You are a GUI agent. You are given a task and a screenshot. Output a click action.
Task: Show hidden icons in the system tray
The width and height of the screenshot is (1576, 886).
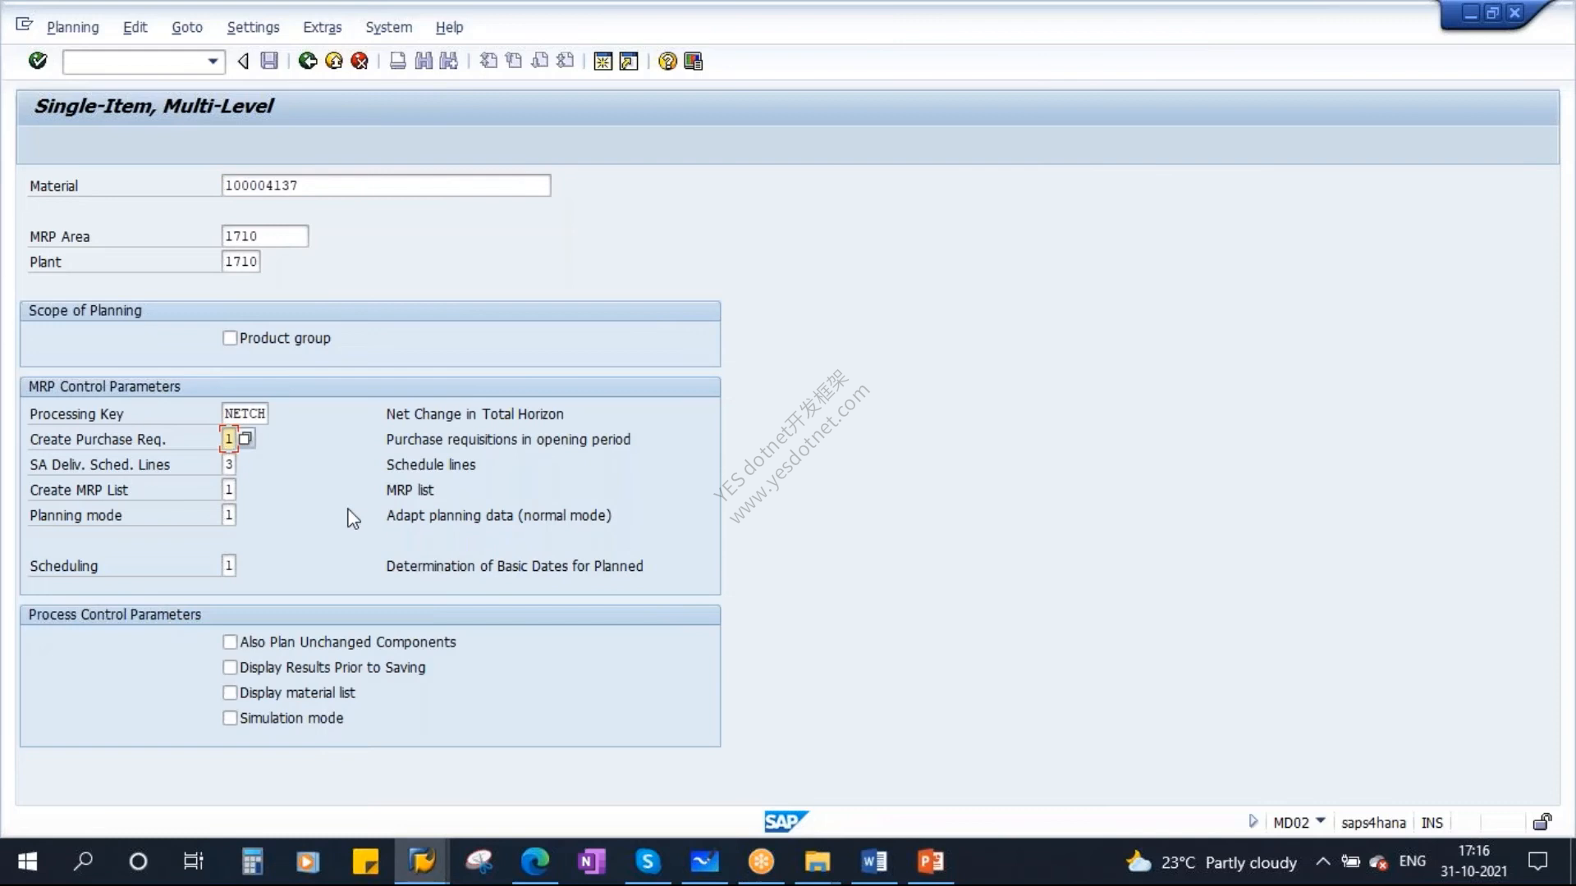coord(1323,861)
